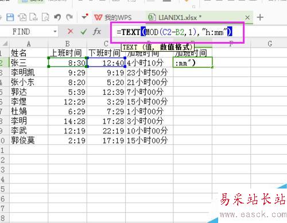This screenshot has height=223, width=287.
Task: Click the 5:20 cell
Action: tap(106, 82)
